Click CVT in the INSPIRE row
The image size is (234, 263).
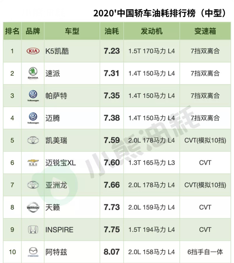pyautogui.click(x=205, y=230)
